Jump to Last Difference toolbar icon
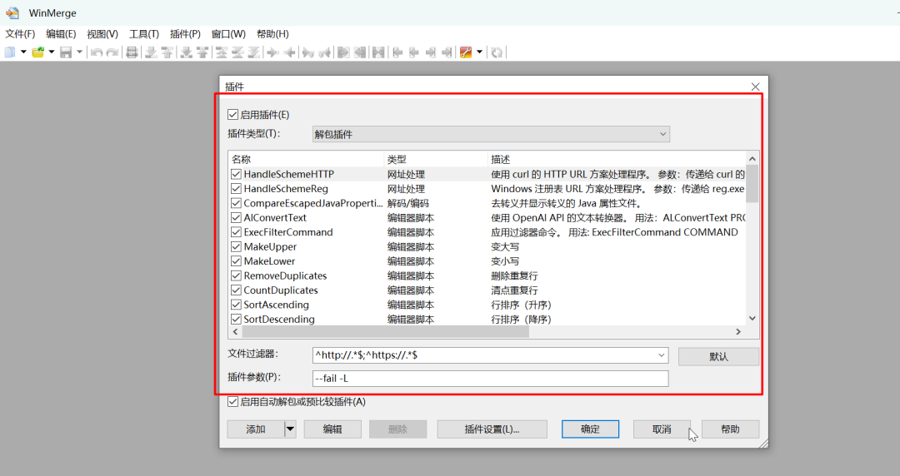This screenshot has width=900, height=476. pos(253,52)
